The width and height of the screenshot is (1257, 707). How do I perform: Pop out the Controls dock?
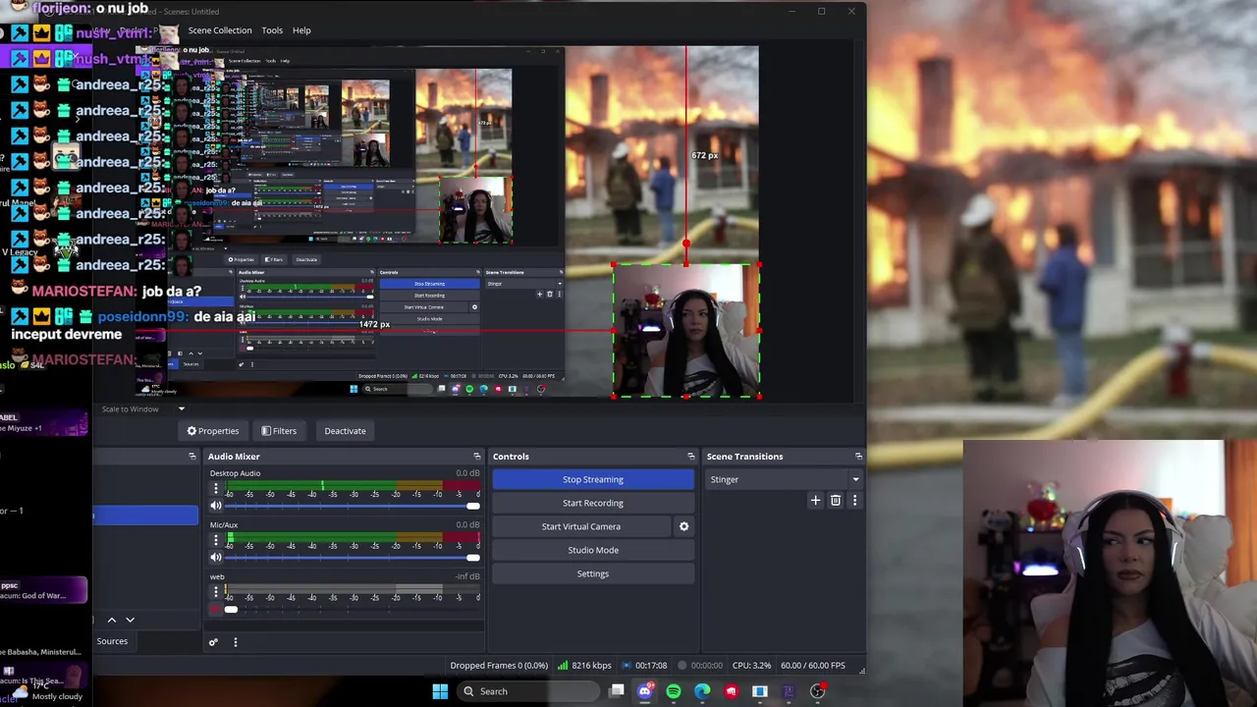click(691, 457)
